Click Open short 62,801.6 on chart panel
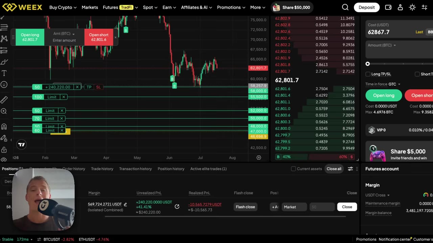The image size is (433, 243). (99, 37)
